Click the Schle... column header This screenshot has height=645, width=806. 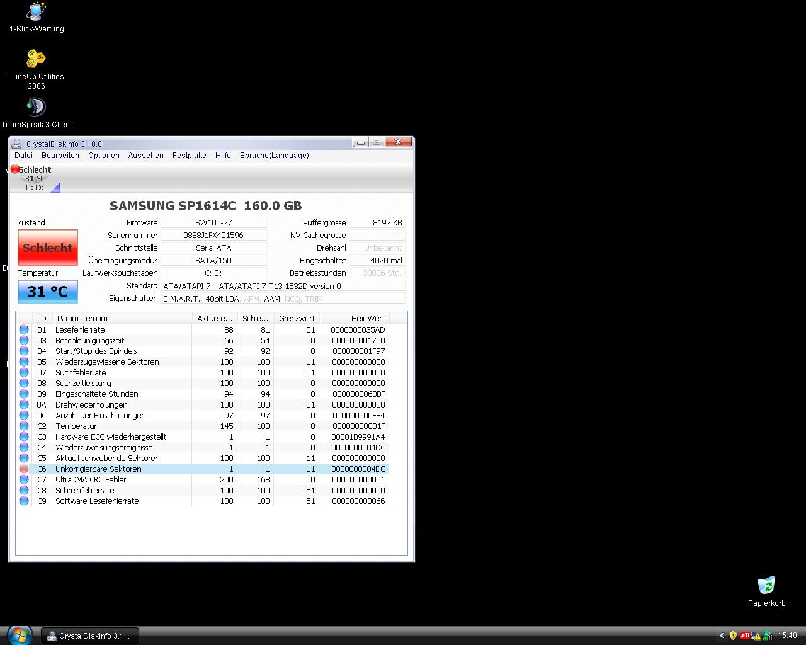coord(256,318)
